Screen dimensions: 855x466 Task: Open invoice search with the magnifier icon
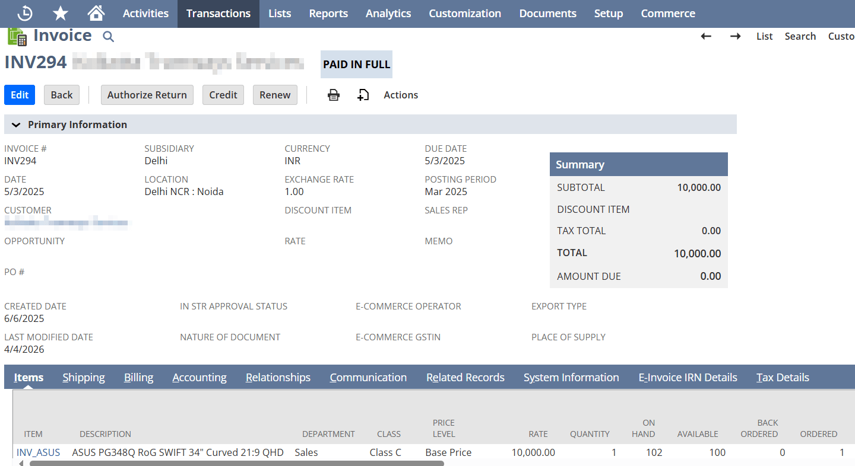click(108, 36)
